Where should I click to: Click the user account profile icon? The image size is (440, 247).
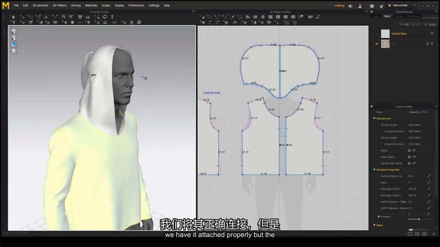coord(360,6)
